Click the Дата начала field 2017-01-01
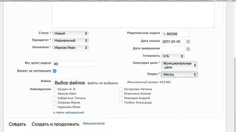 click(173, 41)
